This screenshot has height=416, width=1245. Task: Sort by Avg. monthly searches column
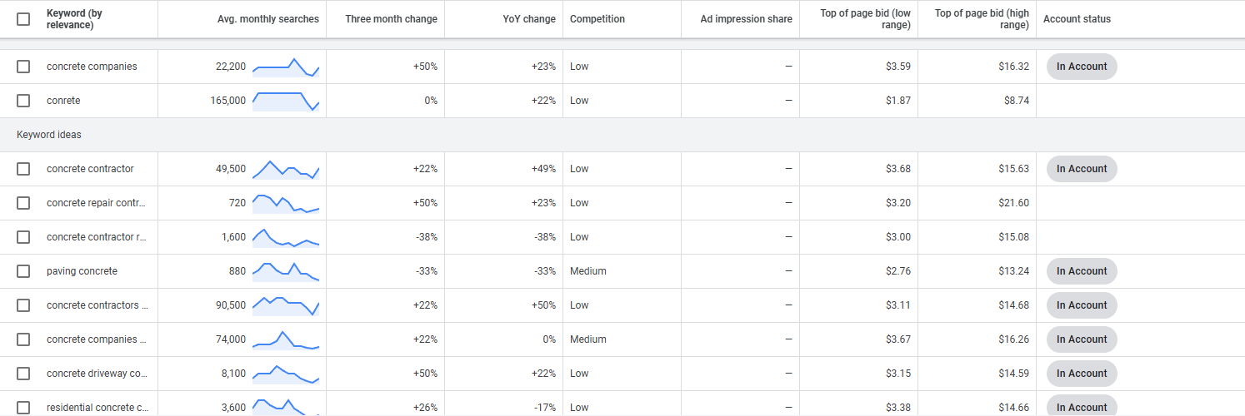[267, 19]
